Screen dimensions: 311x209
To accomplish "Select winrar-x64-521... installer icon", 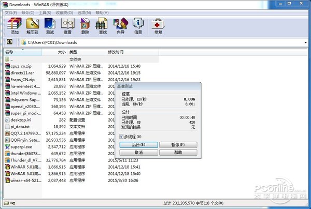I will (7, 181).
